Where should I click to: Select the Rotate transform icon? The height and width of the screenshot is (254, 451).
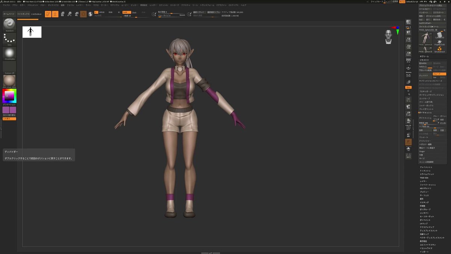point(76,14)
